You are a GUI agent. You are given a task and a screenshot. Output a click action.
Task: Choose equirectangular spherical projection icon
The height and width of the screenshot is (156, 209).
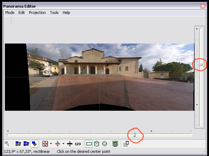pyautogui.click(x=105, y=144)
